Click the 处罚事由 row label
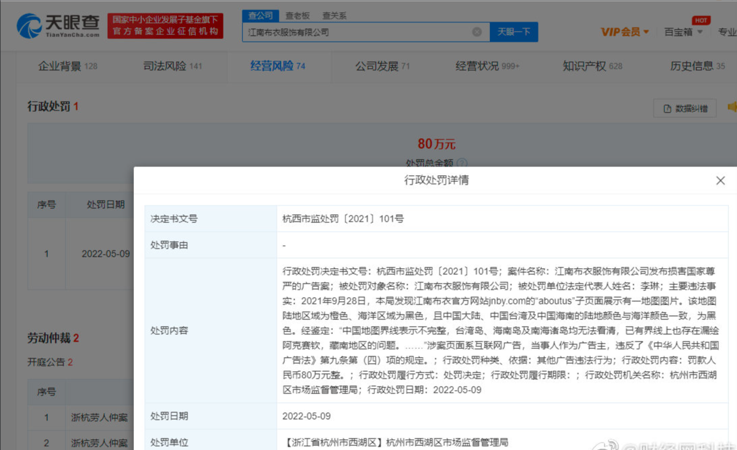Image resolution: width=737 pixels, height=450 pixels. (x=169, y=245)
